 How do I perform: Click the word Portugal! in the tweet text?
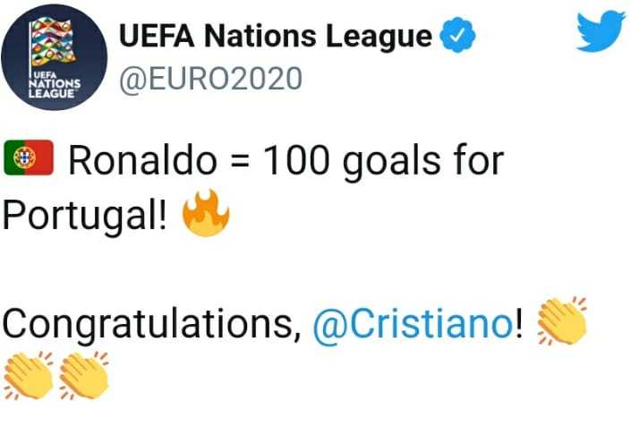[x=84, y=216]
